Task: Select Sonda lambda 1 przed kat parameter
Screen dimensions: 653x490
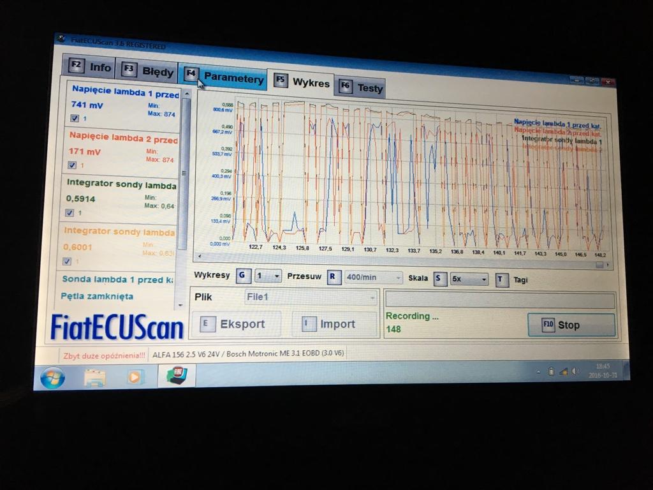Action: (x=117, y=279)
